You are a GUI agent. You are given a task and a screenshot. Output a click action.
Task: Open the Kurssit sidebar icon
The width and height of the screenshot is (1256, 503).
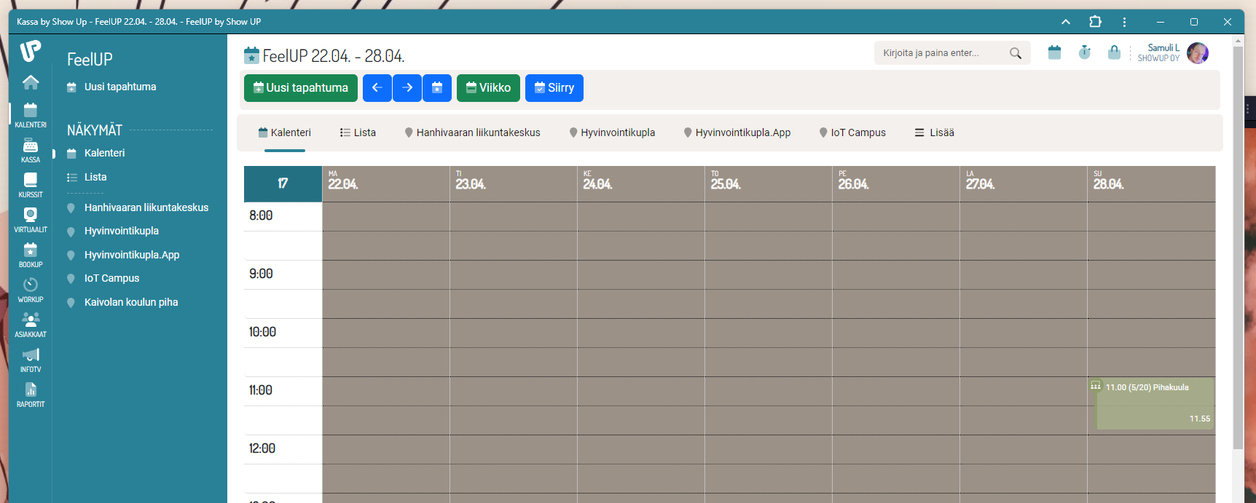click(x=31, y=184)
